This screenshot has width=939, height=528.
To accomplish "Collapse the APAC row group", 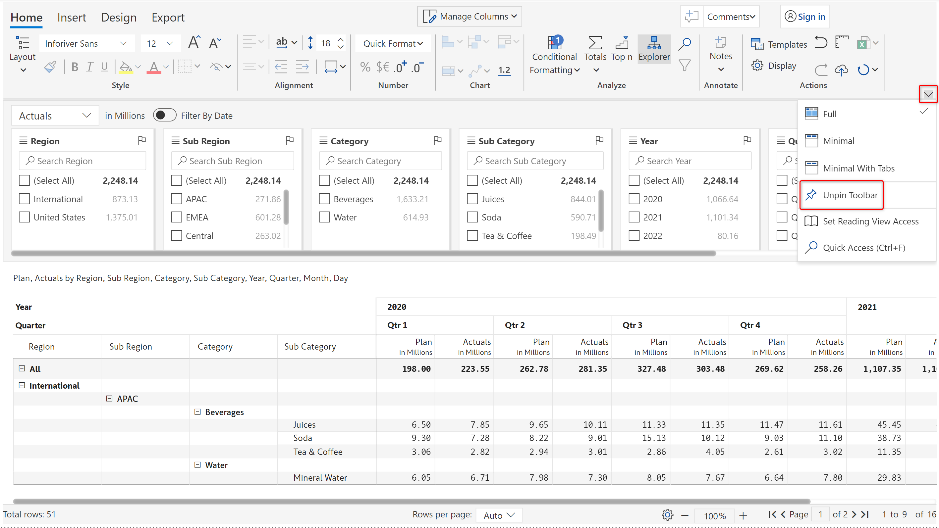I will [x=109, y=399].
